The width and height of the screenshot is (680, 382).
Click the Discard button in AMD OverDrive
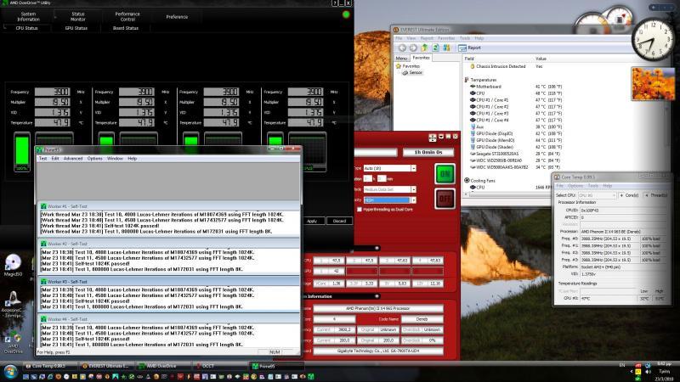[x=338, y=221]
